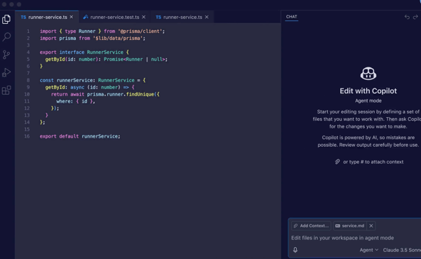The height and width of the screenshot is (259, 421).
Task: Switch to the third runner-service.ts tab
Action: pyautogui.click(x=182, y=17)
